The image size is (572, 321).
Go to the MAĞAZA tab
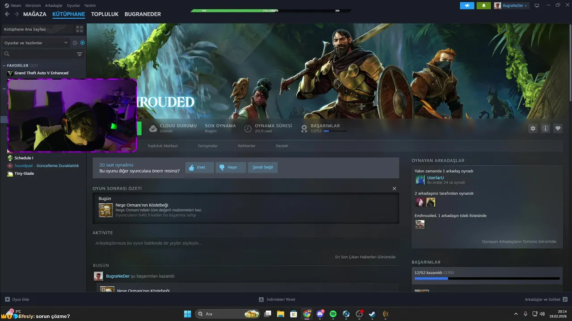tap(35, 14)
